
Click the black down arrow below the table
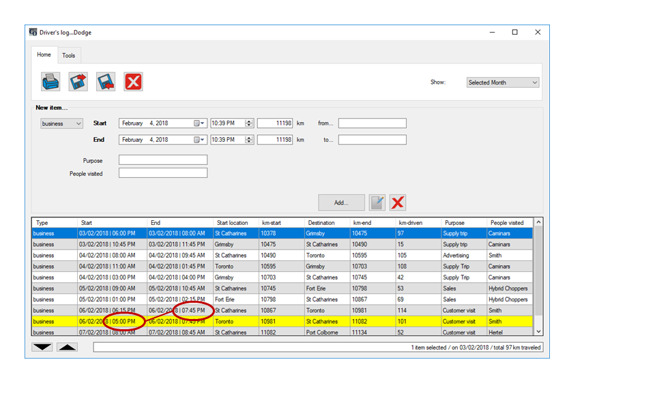click(42, 348)
